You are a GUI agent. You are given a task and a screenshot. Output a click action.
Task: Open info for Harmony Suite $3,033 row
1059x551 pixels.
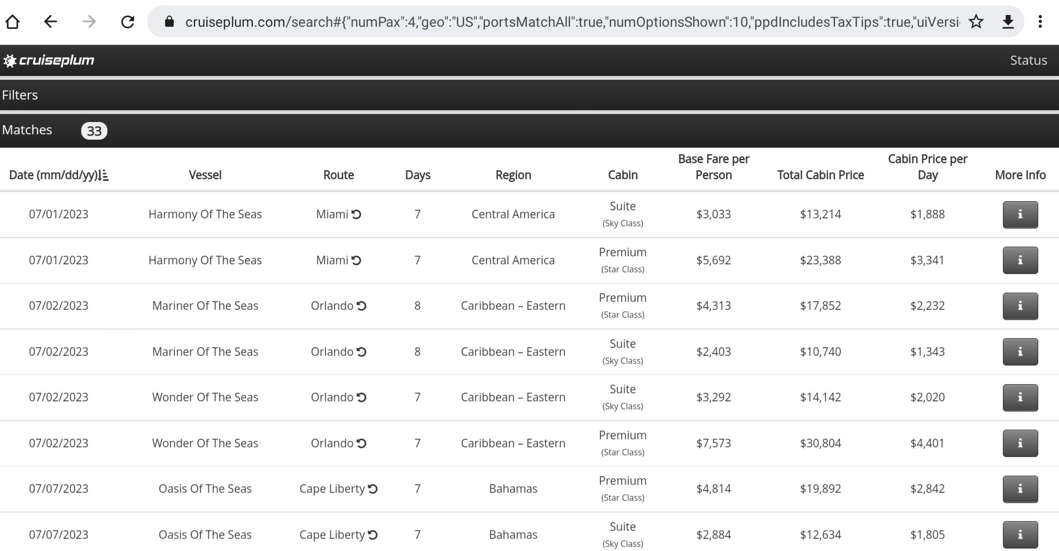click(1020, 215)
